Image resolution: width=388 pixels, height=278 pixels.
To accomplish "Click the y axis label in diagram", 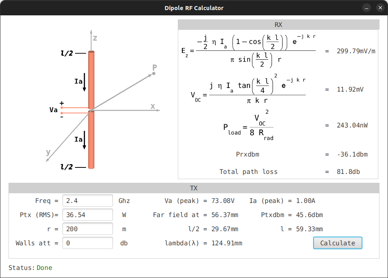I will (x=48, y=152).
